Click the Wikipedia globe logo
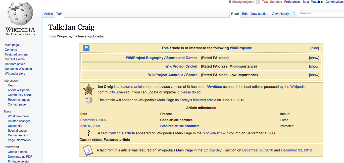Viewport: 344px width, 163px height. point(20,14)
